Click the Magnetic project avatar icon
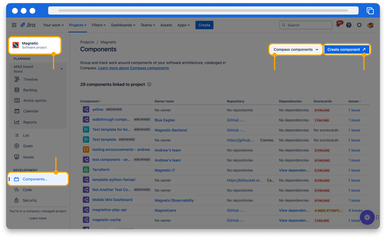Viewport: 386px width, 238px height. click(16, 45)
